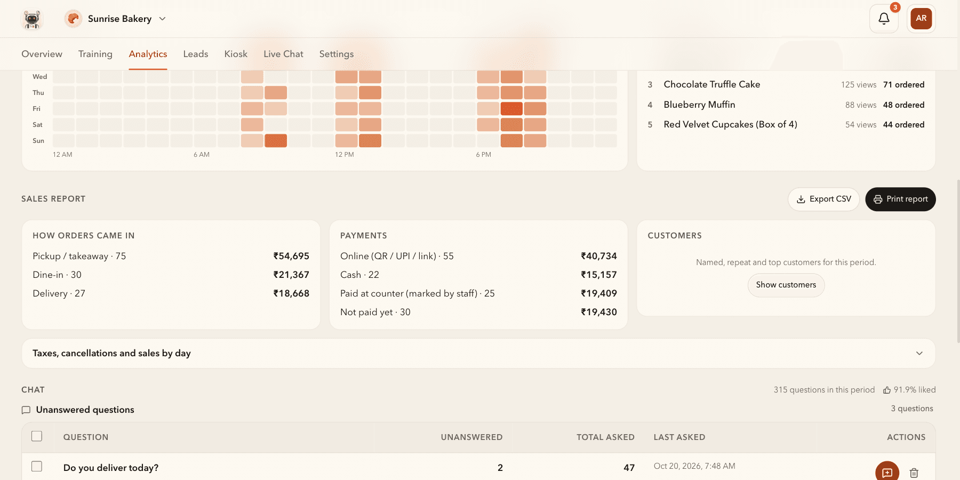
Task: Open the Kiosk tab
Action: click(236, 54)
